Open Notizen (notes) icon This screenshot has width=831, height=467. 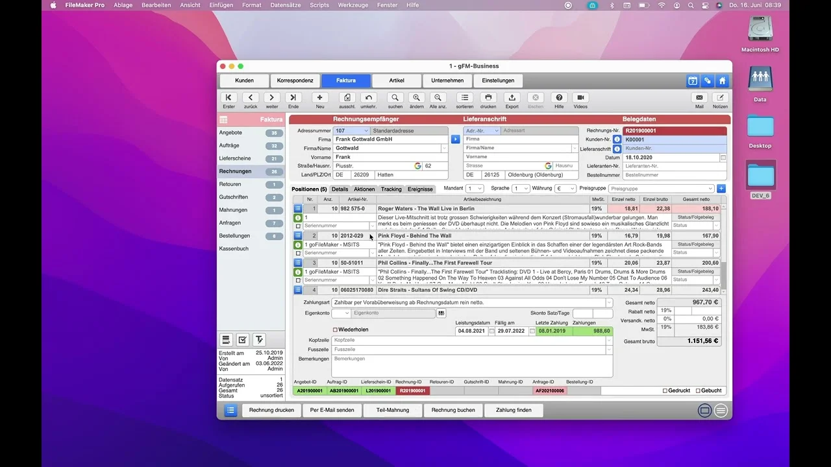pyautogui.click(x=720, y=97)
